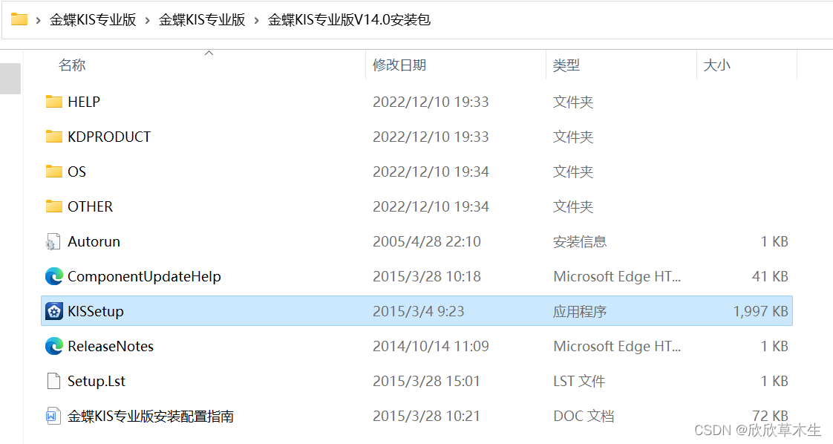The image size is (833, 444).
Task: Click the Autorun setup info icon
Action: click(x=53, y=241)
